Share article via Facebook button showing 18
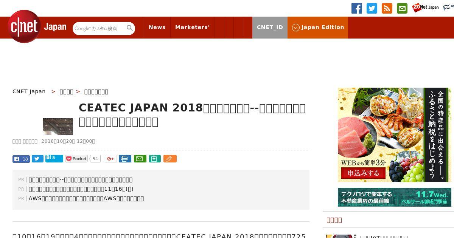The height and width of the screenshot is (238, 454). coord(21,159)
